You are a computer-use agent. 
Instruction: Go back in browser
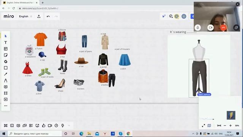pos(3,8)
